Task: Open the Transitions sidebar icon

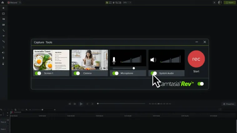Action: pyautogui.click(x=3, y=36)
